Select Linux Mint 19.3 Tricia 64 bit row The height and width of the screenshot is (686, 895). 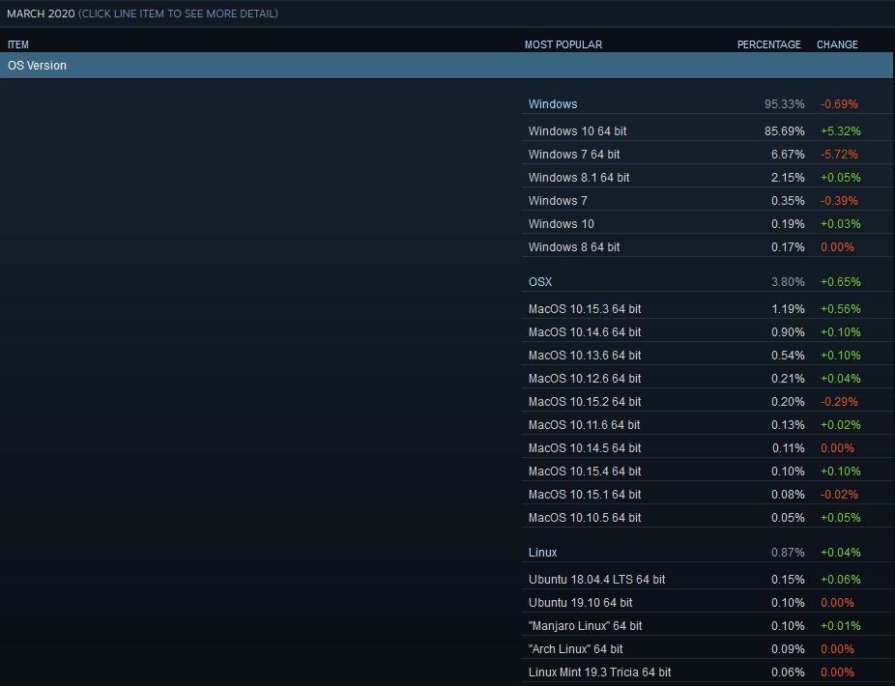707,672
